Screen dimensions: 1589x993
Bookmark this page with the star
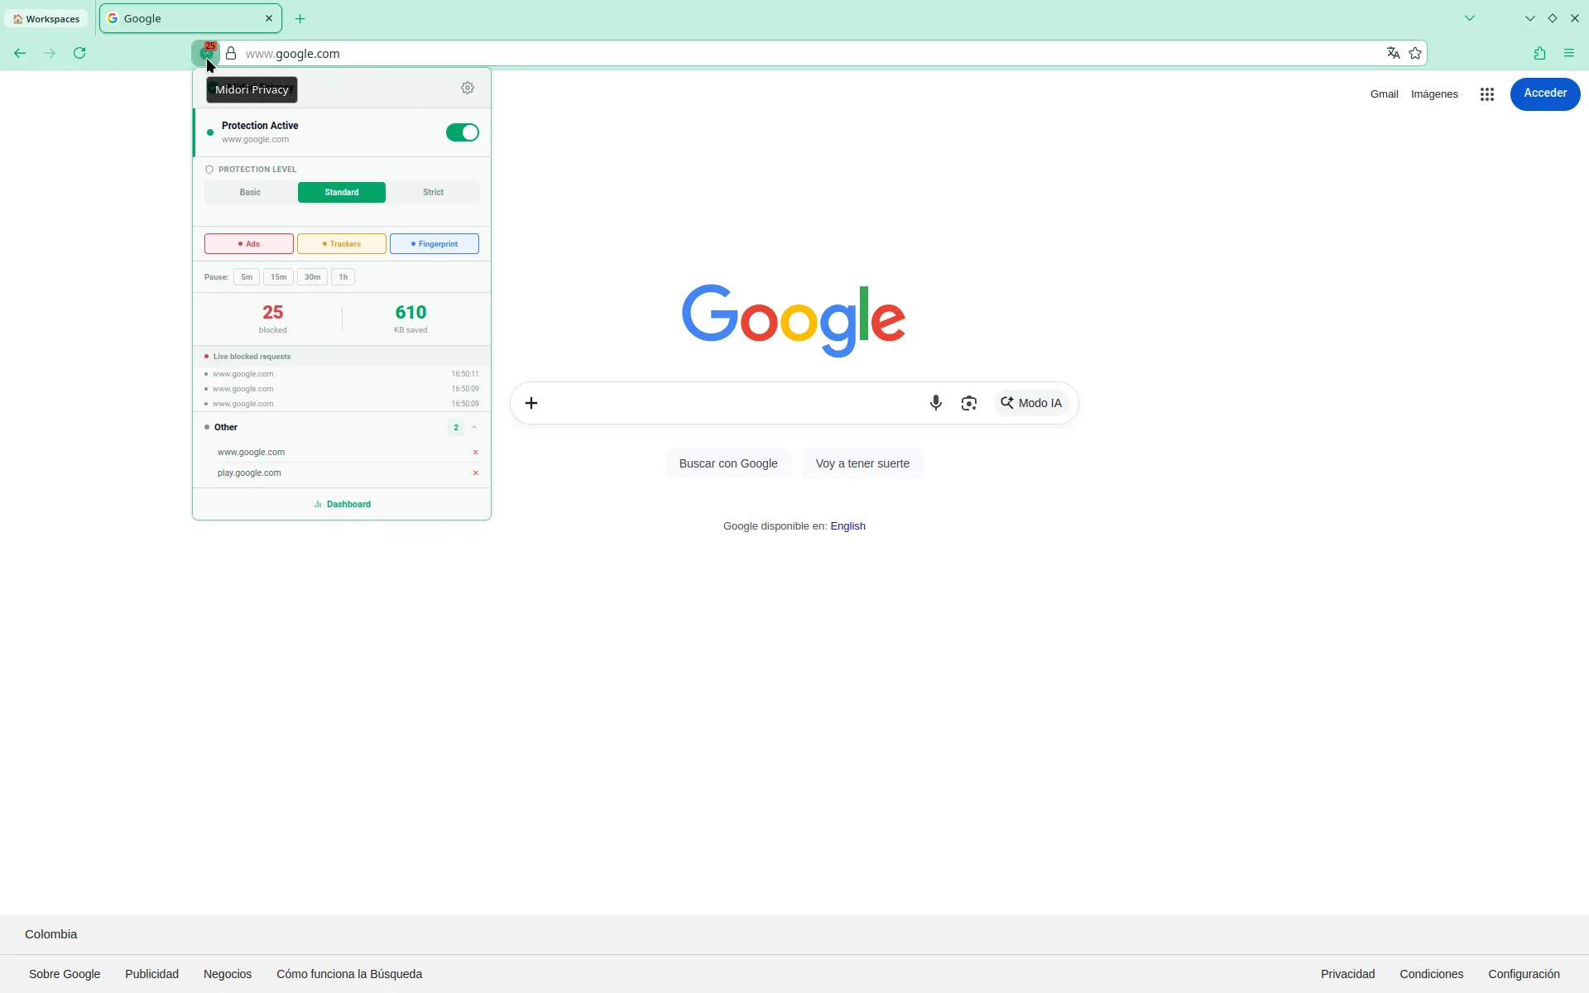coord(1415,53)
